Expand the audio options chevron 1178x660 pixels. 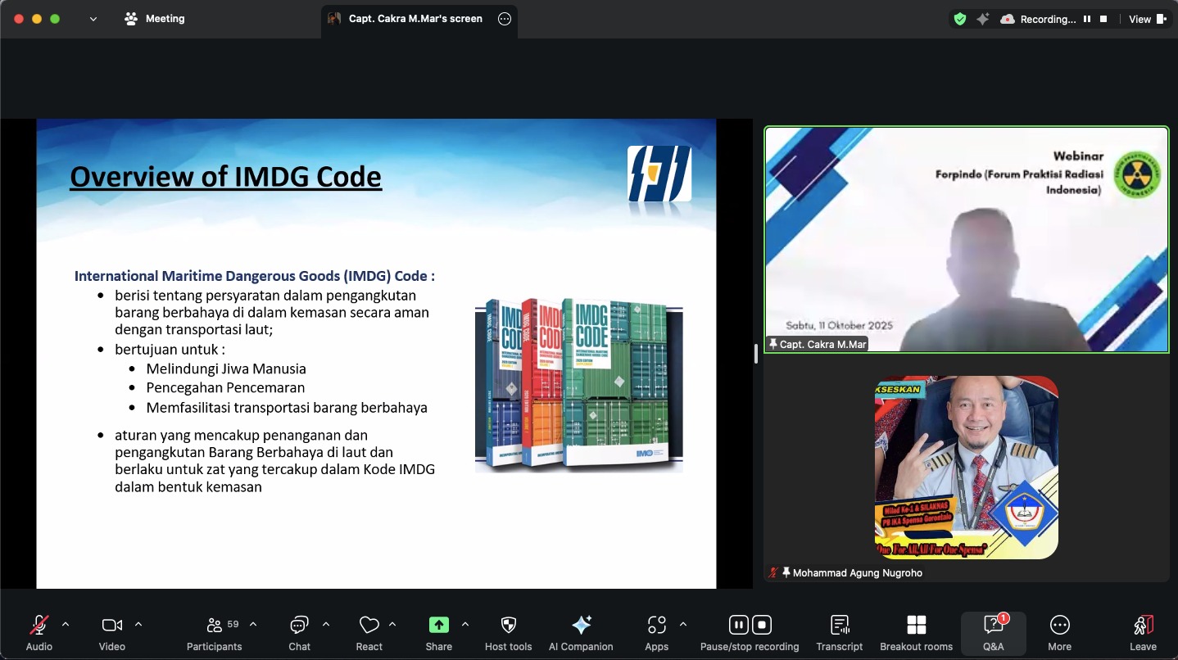pos(66,625)
